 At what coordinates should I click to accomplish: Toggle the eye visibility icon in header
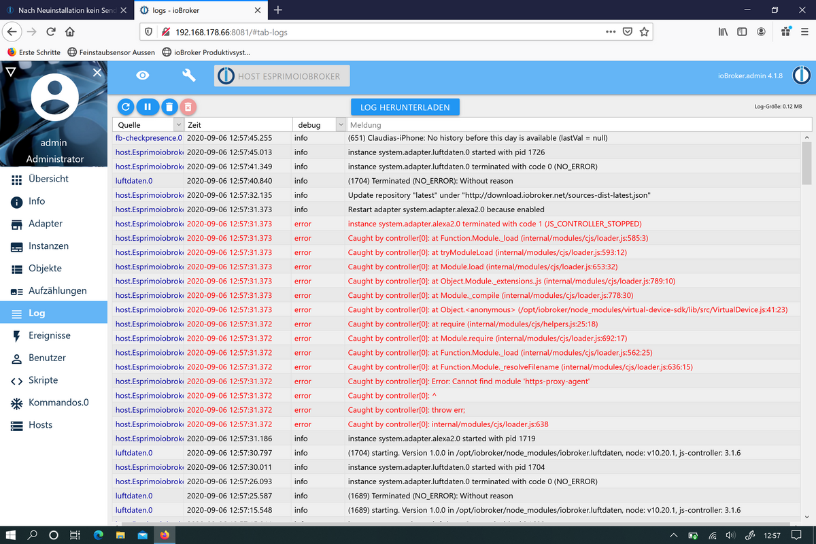143,75
